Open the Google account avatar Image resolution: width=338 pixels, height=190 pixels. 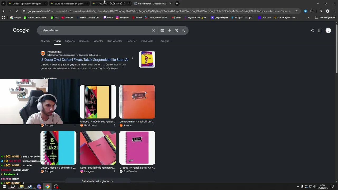point(328,30)
